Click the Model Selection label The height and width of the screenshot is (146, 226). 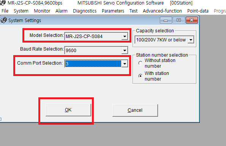[47, 35]
